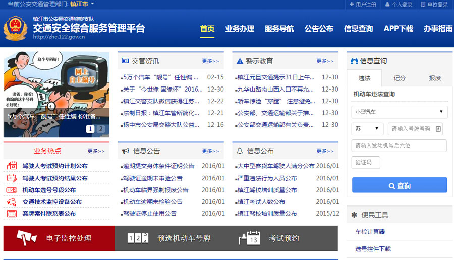Image resolution: width=454 pixels, height=260 pixels.
Task: Switch to the 记分 query tab
Action: 400,78
